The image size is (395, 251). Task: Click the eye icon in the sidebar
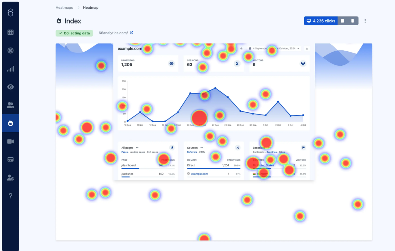(11, 87)
